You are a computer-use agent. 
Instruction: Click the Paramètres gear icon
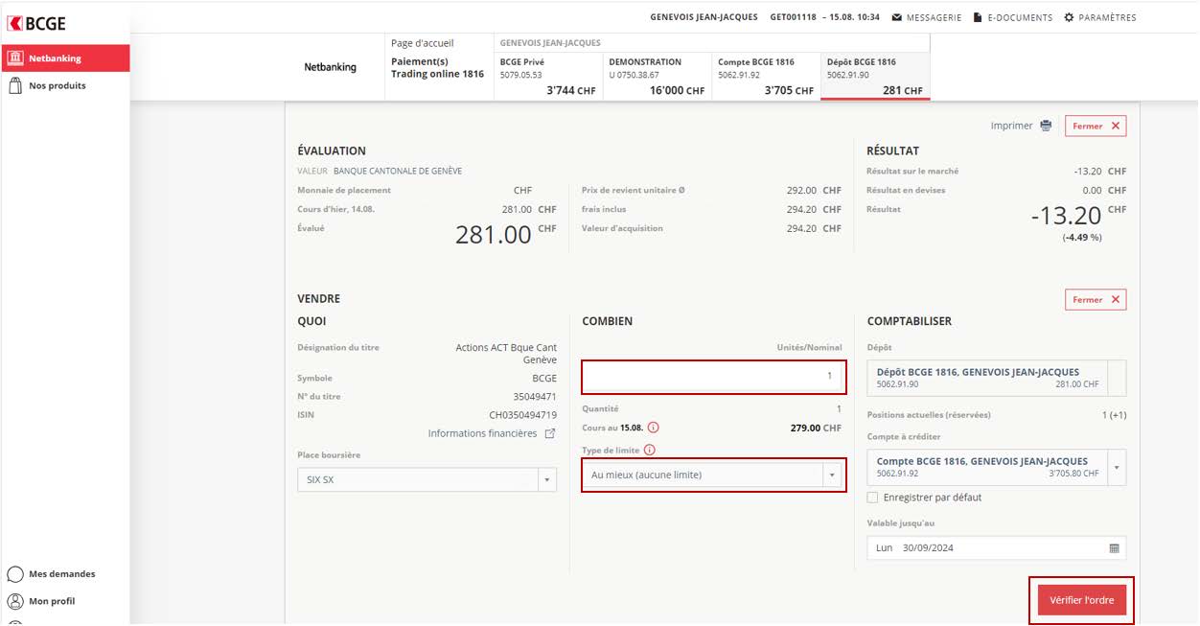1070,17
